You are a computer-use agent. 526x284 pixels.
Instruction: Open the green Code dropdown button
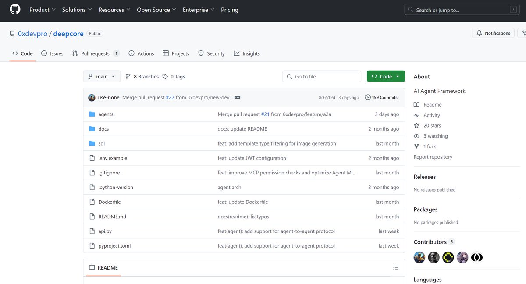tap(386, 76)
